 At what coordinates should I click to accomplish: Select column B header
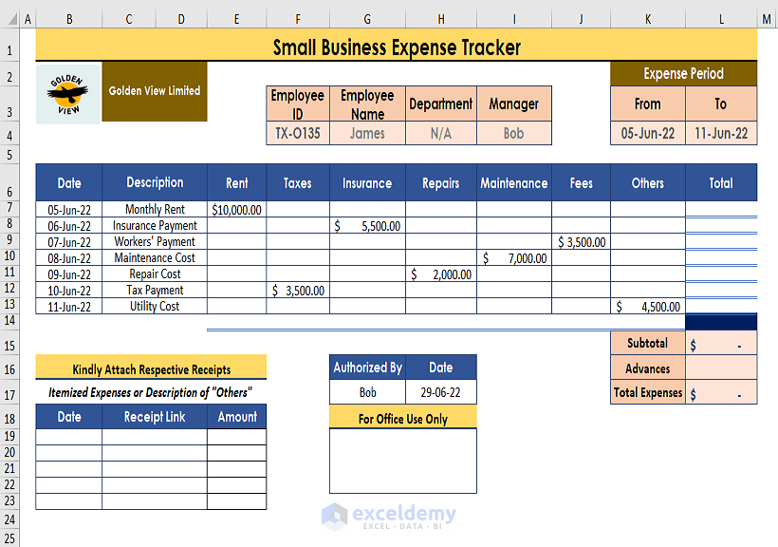pos(69,19)
